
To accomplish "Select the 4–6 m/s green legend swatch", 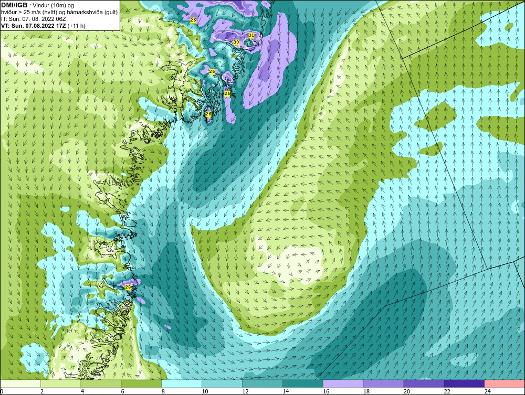I will click(x=101, y=383).
